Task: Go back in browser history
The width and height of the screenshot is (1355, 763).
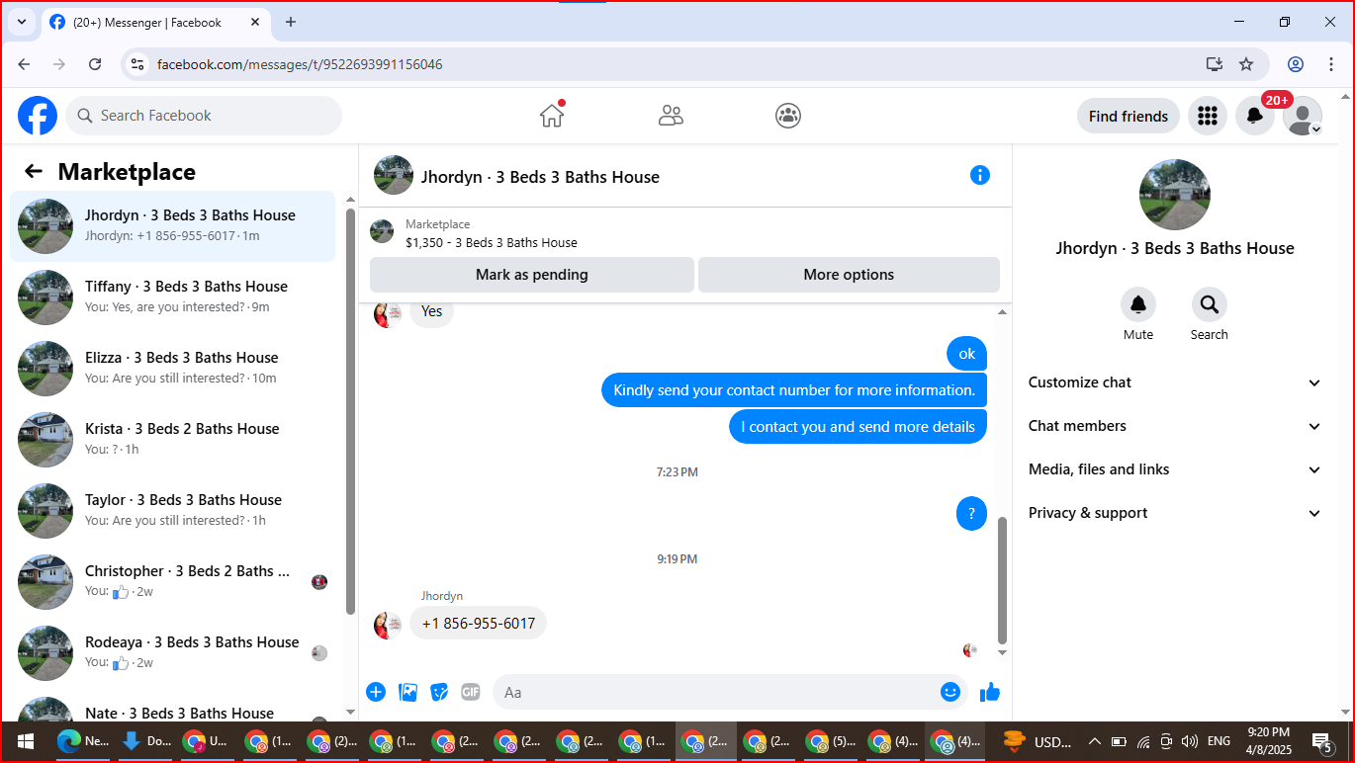Action: click(x=24, y=64)
